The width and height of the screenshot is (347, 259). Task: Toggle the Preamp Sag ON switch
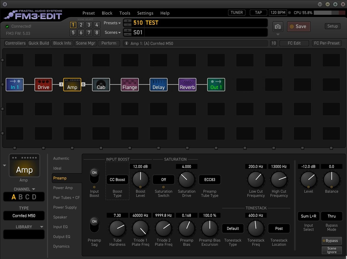coord(94,225)
